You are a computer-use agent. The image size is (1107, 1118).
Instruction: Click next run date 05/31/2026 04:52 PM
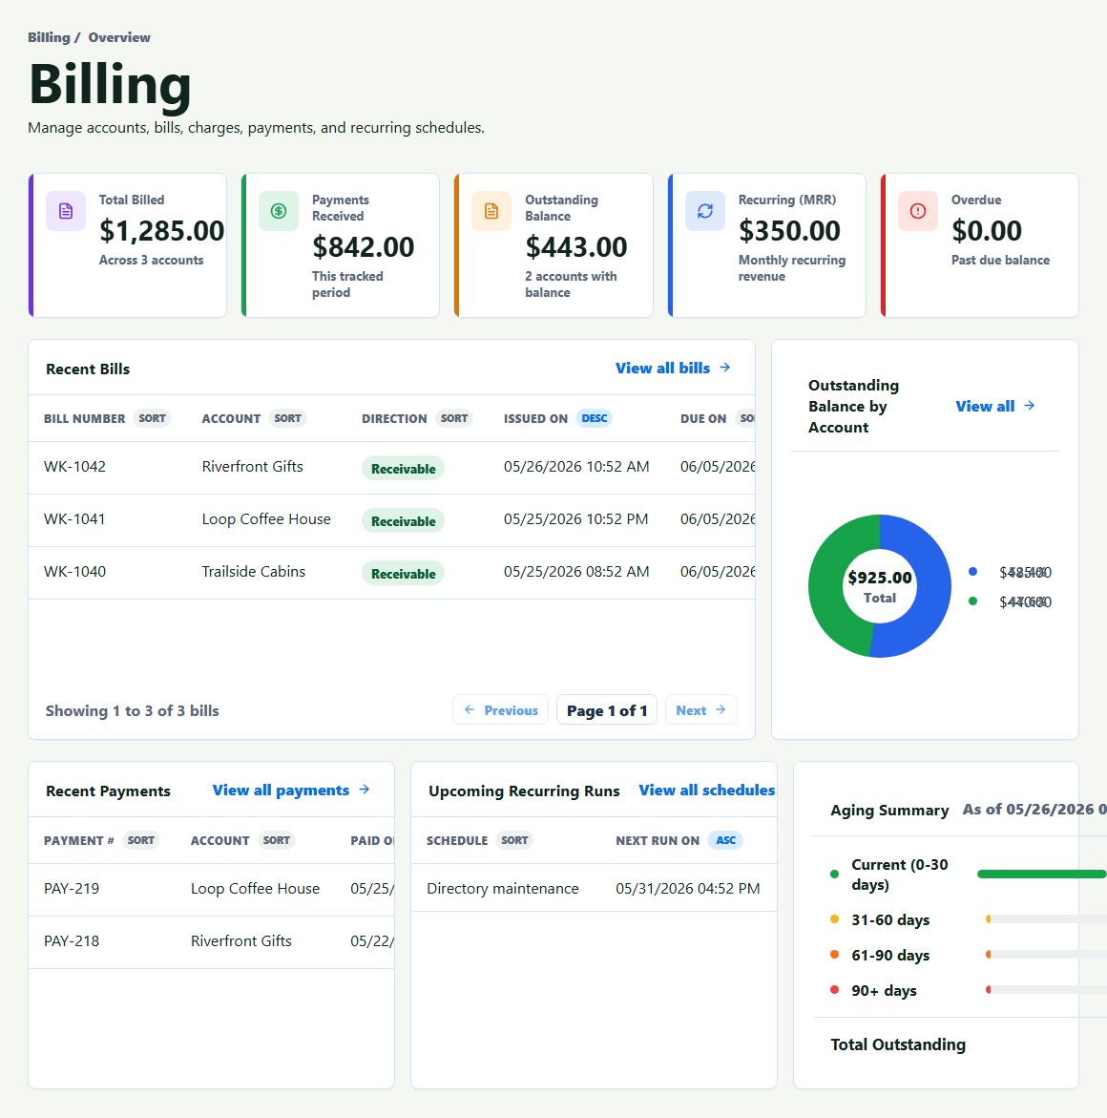(x=688, y=889)
